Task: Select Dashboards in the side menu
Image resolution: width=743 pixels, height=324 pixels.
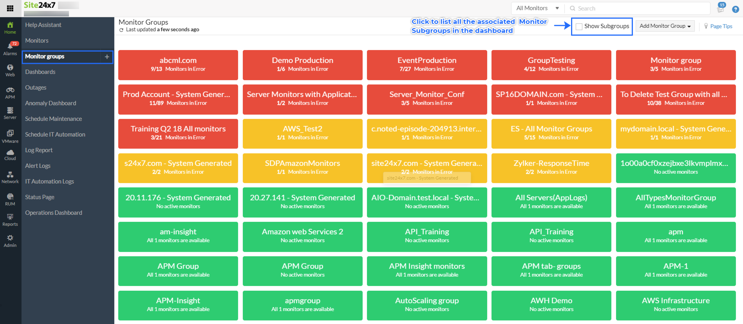Action: pos(40,72)
